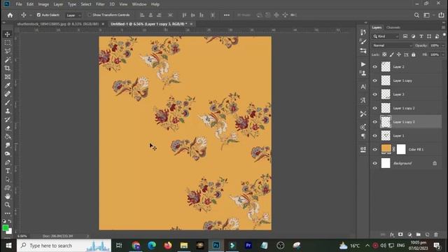Create a new group folder icon
The width and height of the screenshot is (448, 252).
coord(419,234)
